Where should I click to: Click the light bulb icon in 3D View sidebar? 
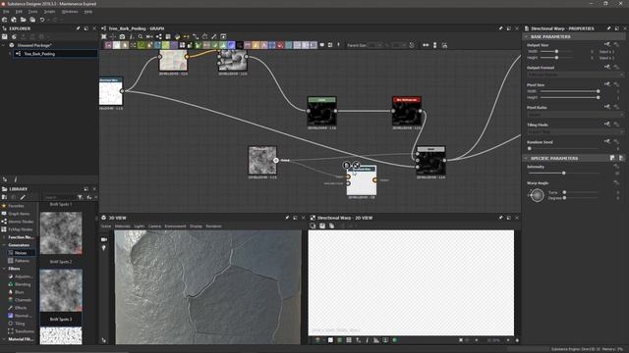[104, 248]
